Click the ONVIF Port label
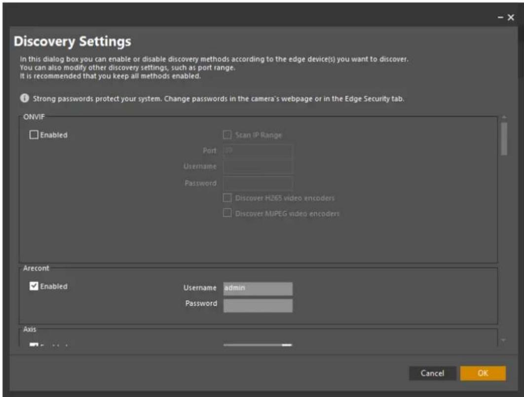 pos(210,151)
